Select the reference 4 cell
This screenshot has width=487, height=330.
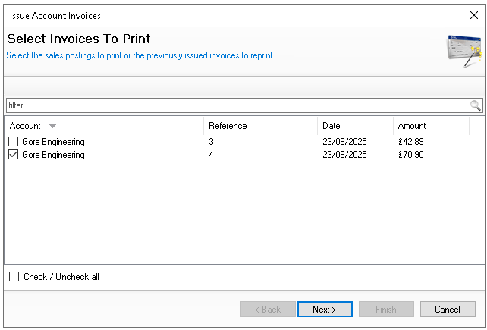pyautogui.click(x=212, y=155)
